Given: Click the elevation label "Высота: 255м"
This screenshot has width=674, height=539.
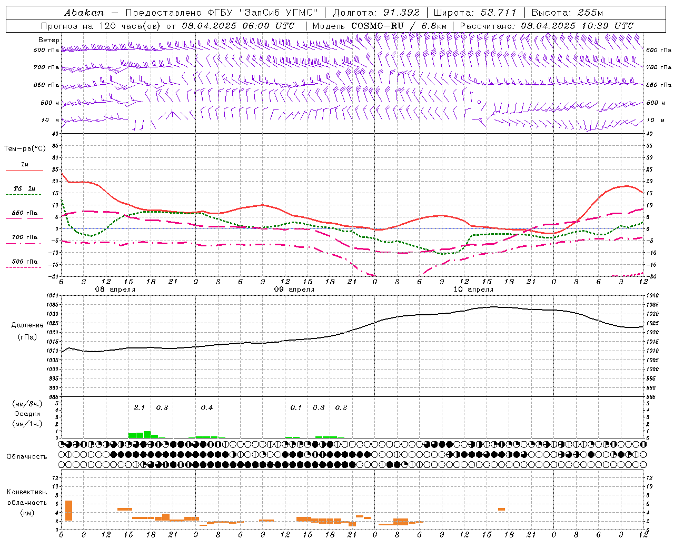Looking at the screenshot, I should click(567, 13).
